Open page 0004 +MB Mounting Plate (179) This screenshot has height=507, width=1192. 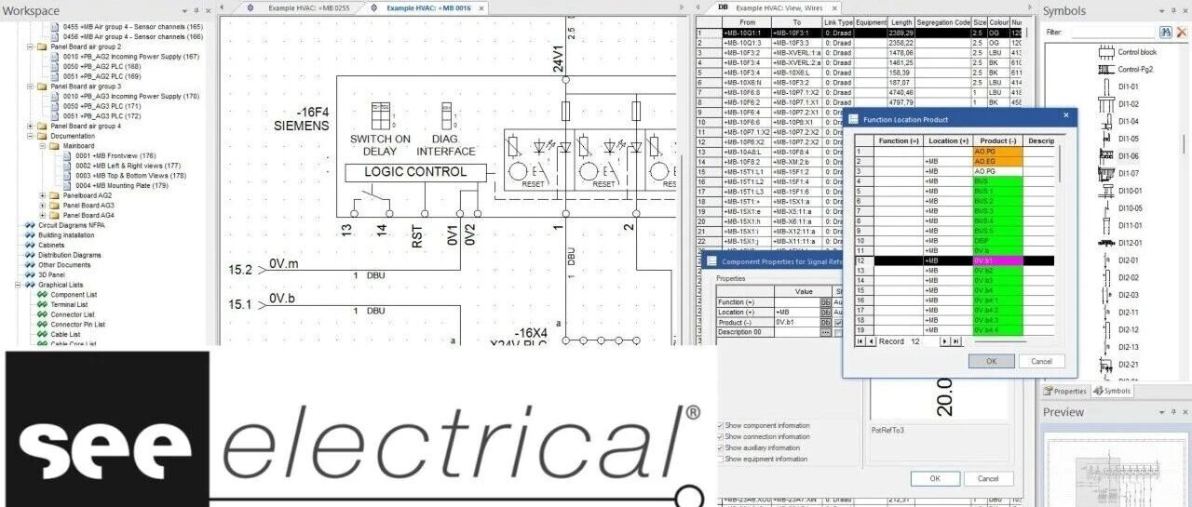[122, 185]
